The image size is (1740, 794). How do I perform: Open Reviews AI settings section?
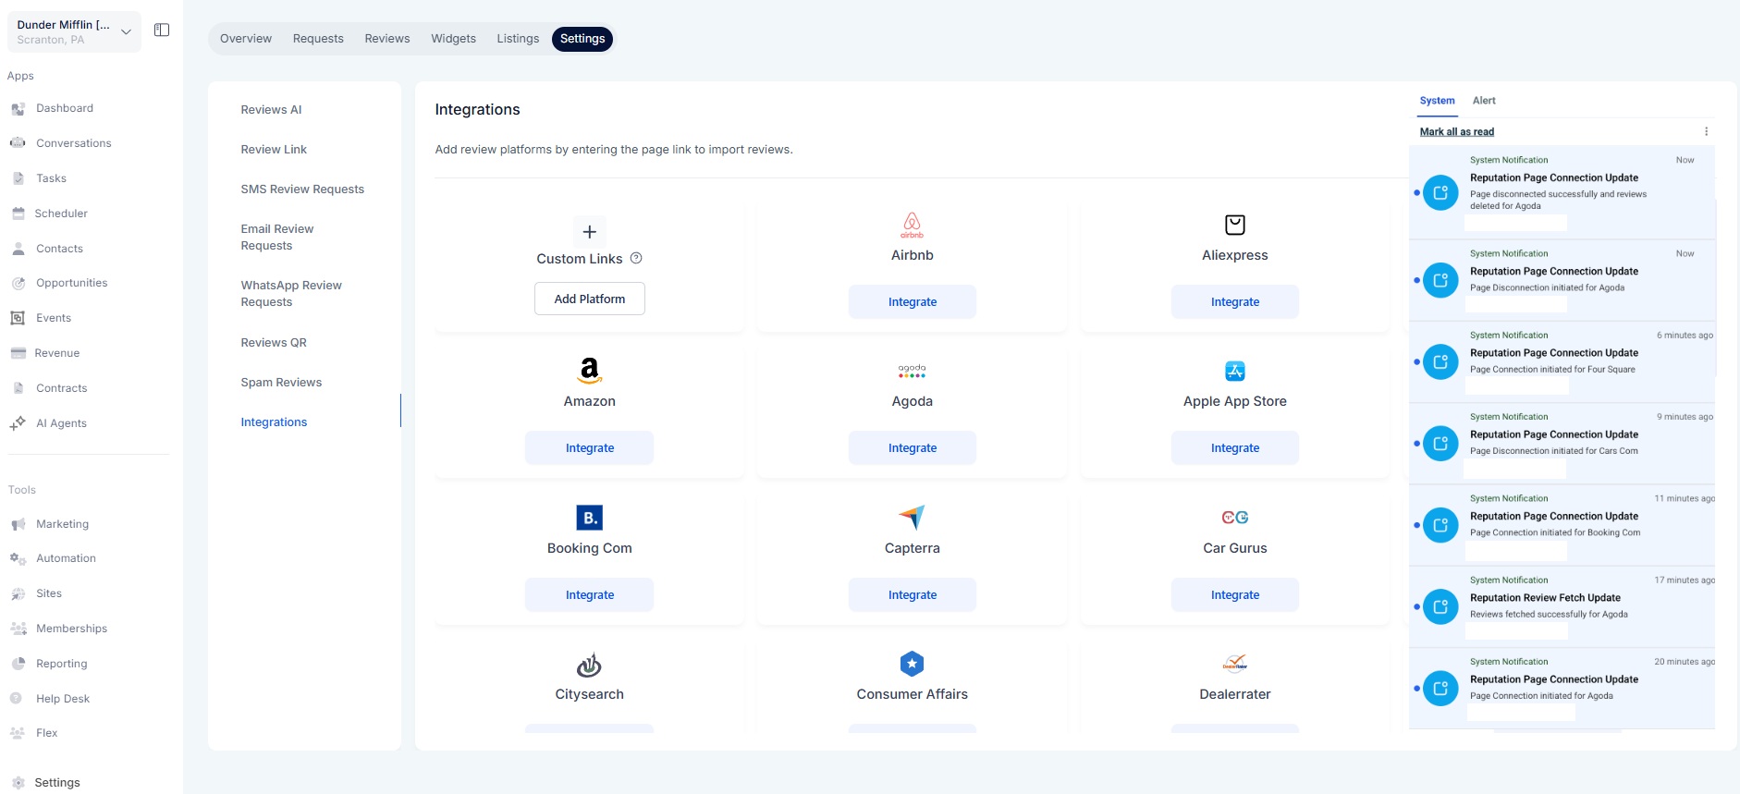point(271,110)
